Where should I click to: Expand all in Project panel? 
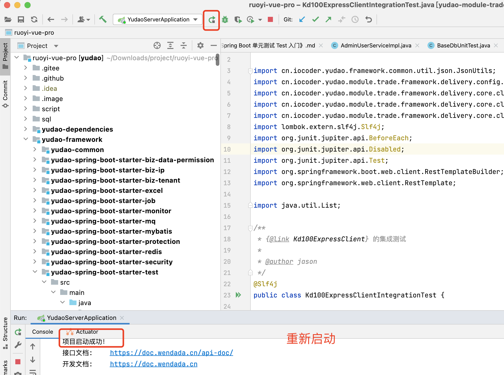(x=170, y=46)
